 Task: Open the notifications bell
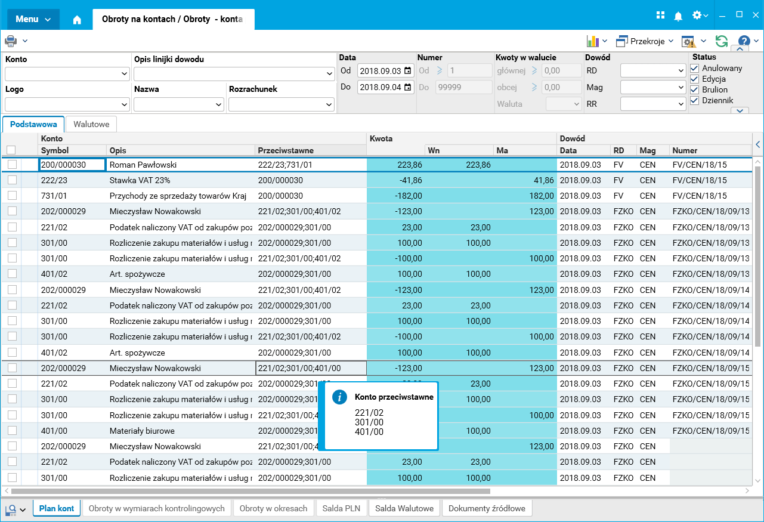(x=678, y=16)
